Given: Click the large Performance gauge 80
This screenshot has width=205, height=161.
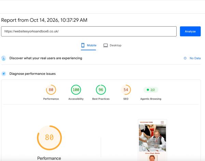Looking at the screenshot, I should point(49,138).
